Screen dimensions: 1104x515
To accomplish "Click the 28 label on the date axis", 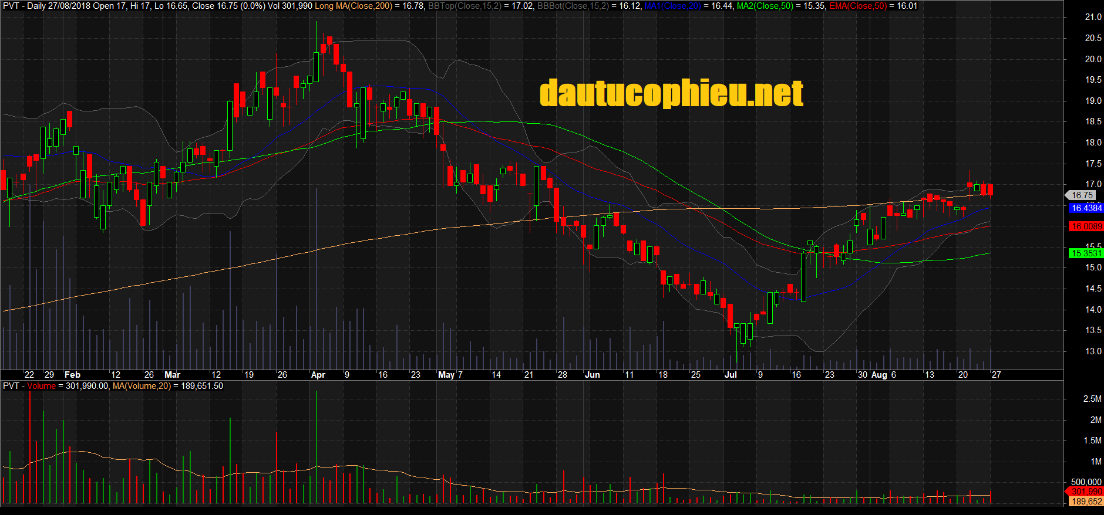I will pyautogui.click(x=563, y=375).
